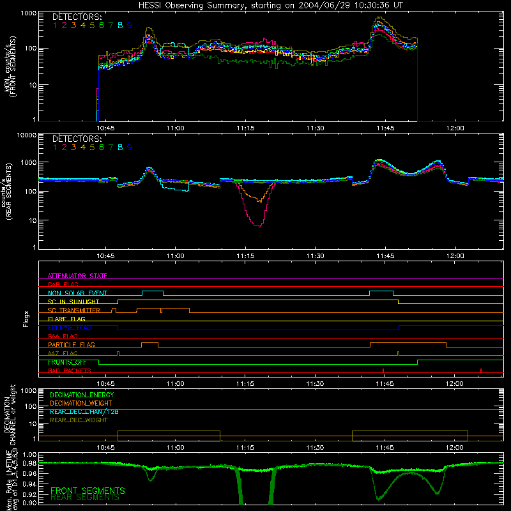511x511 pixels.
Task: Click the NON_SOLAR_EVENT flag label
Action: 77,293
